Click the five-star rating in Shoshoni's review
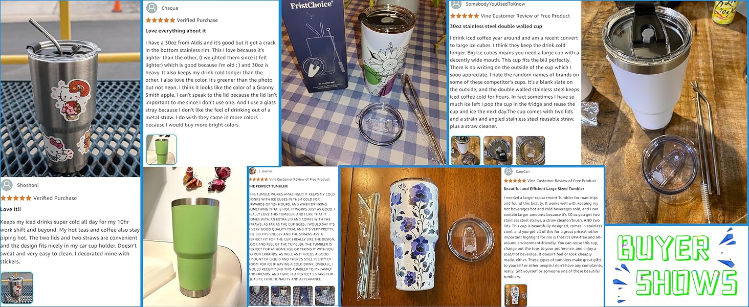The width and height of the screenshot is (749, 307). 16,198
